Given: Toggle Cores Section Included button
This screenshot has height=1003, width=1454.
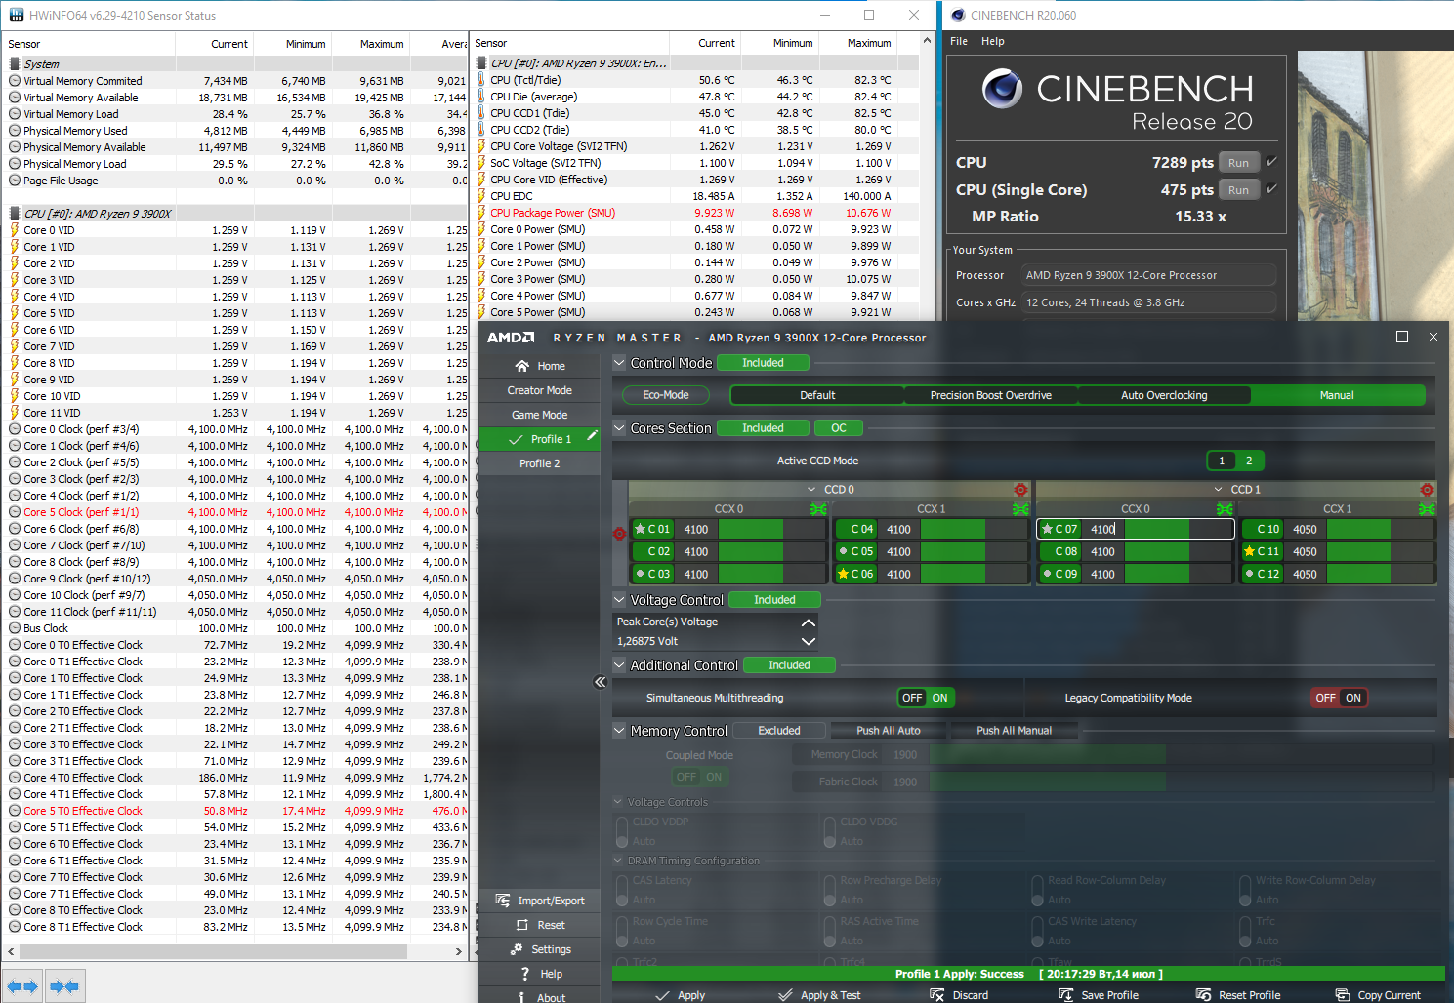Looking at the screenshot, I should (763, 428).
